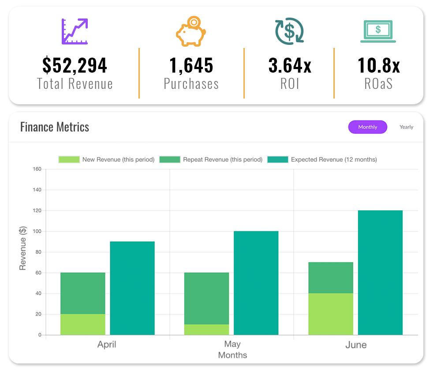Click the Revenue ($) axis title
The width and height of the screenshot is (441, 374).
coord(23,248)
